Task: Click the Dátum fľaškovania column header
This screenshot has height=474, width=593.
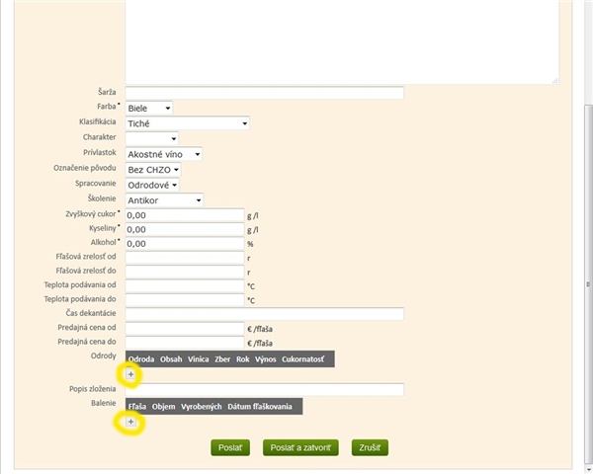Action: pos(260,406)
